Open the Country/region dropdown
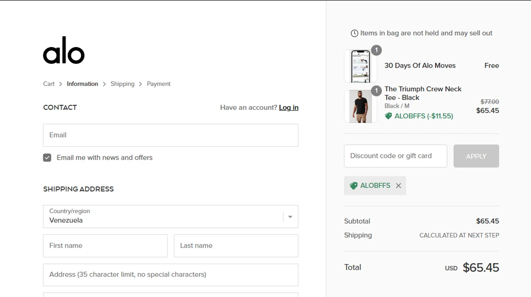 [171, 217]
